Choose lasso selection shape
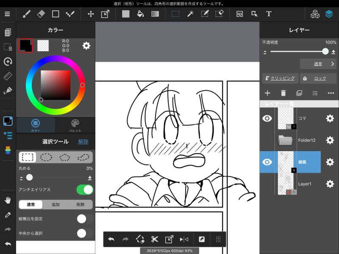This screenshot has height=254, width=339. 83,157
